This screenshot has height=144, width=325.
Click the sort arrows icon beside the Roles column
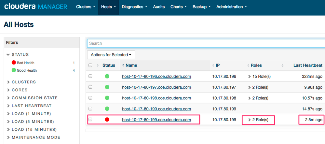coord(248,65)
